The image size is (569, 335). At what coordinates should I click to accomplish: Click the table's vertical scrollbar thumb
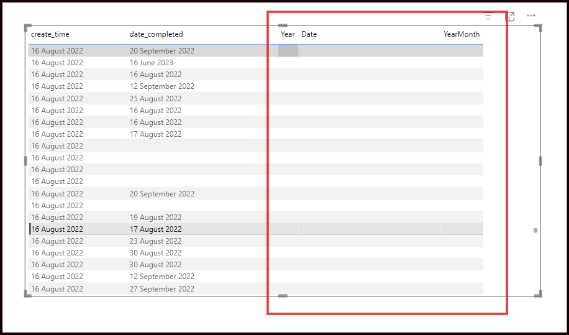(x=535, y=230)
